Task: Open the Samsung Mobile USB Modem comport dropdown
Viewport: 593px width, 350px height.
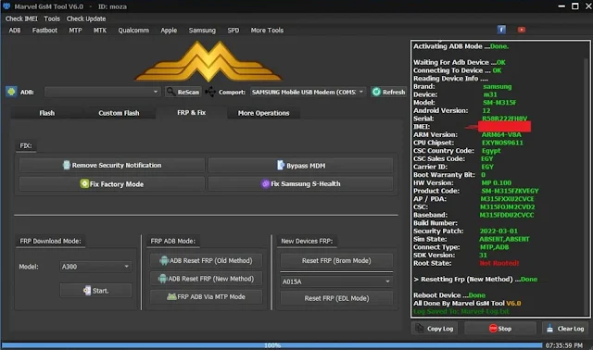Action: click(308, 92)
